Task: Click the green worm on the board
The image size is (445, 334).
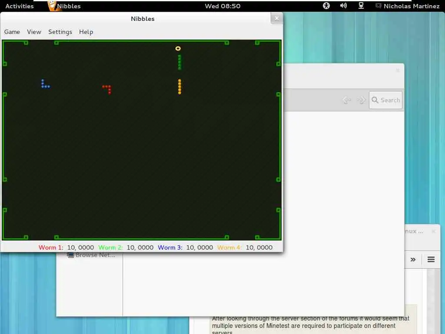Action: tap(179, 63)
